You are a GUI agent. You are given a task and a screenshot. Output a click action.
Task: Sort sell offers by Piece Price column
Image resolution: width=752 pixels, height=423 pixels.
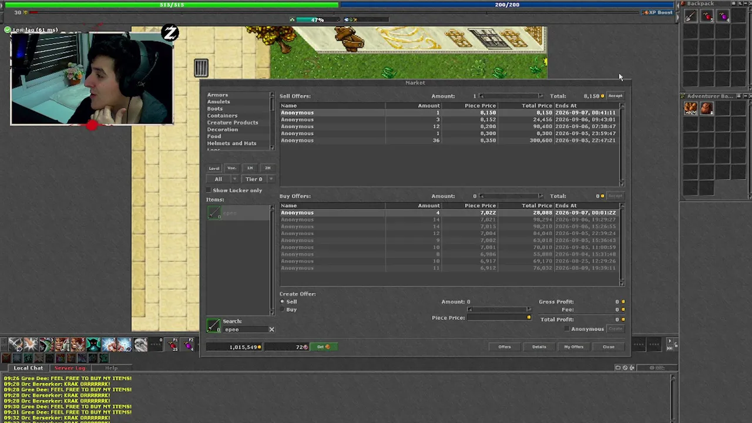tap(471, 106)
